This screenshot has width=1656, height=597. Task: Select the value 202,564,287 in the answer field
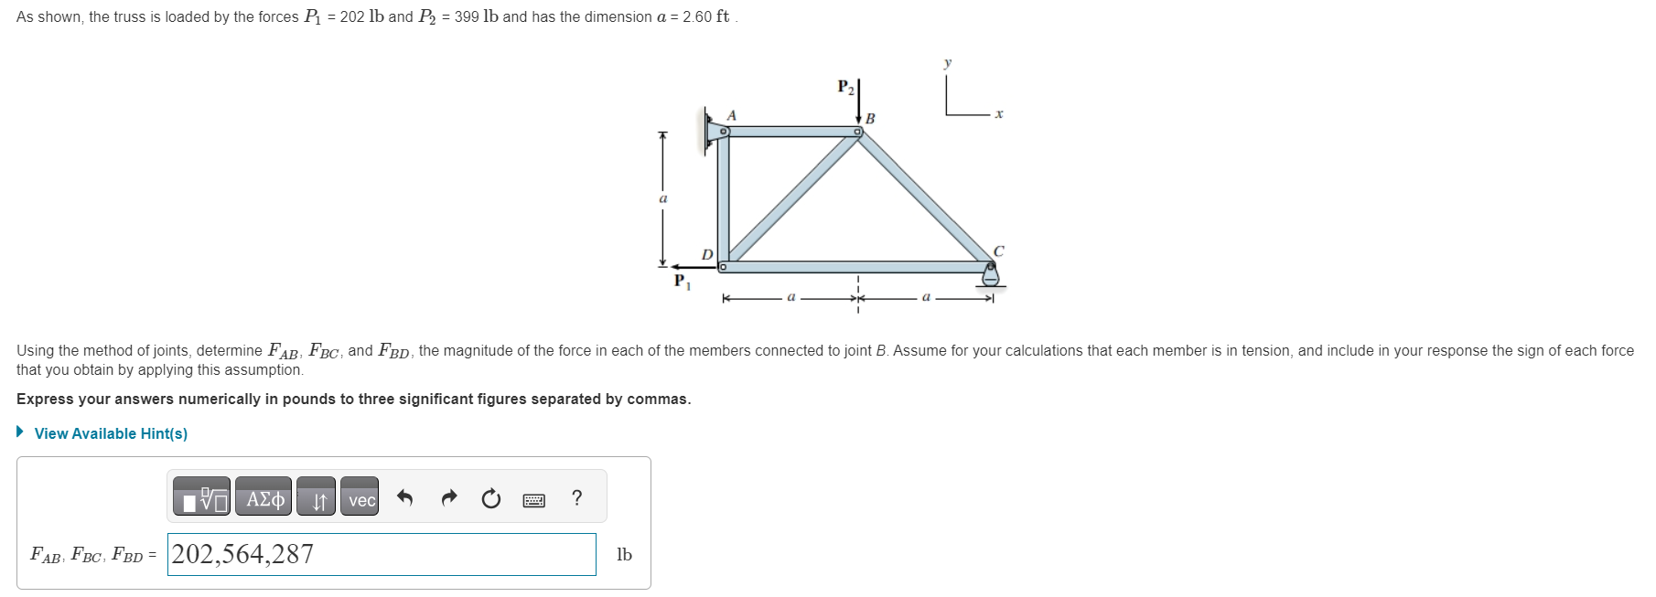point(243,554)
